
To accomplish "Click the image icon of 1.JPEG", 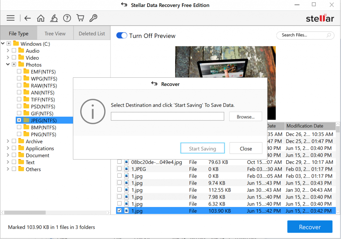I will point(127,169).
